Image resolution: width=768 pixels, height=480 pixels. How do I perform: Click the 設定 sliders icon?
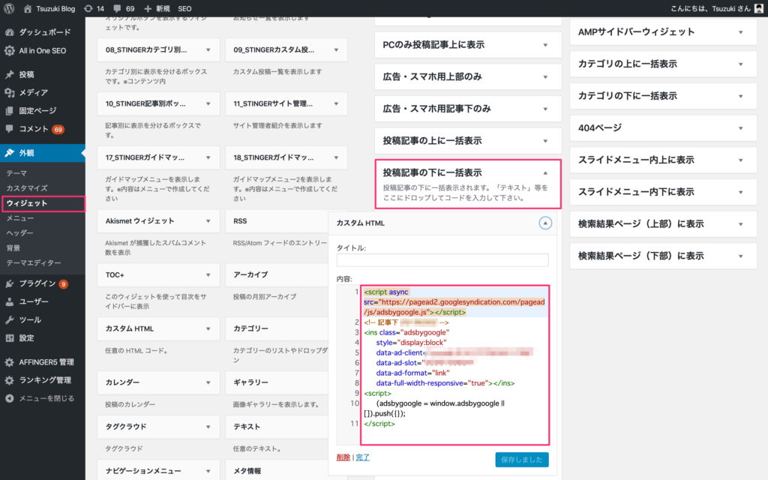coord(9,338)
